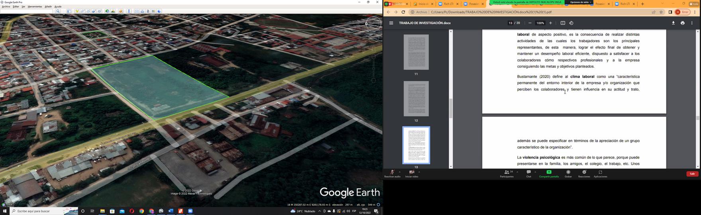Show the ruler tool in Google Earth
The image size is (701, 215).
coord(129,11)
